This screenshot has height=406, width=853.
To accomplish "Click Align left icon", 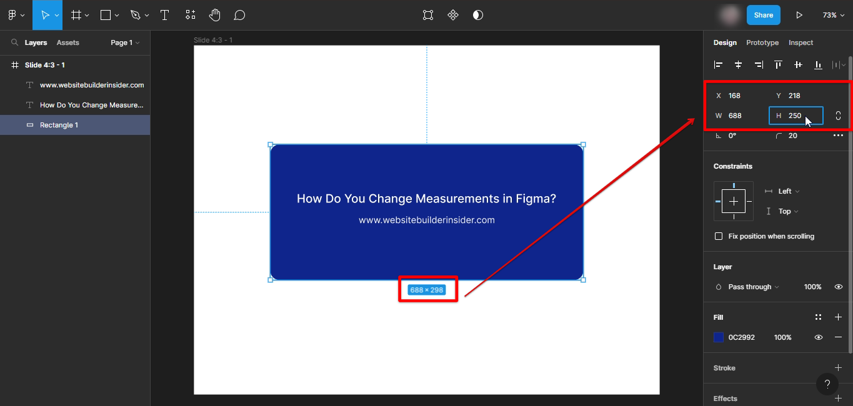I will (719, 64).
